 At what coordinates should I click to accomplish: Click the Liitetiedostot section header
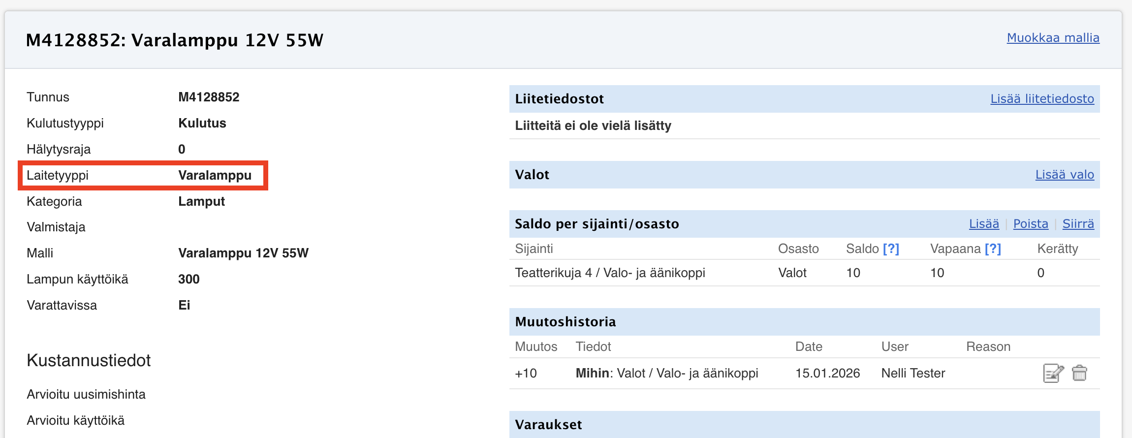804,99
